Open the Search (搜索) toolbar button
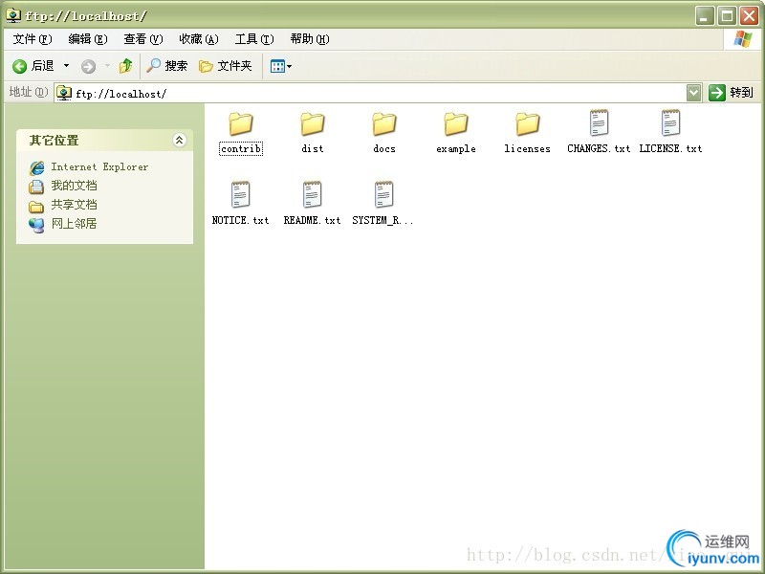 coord(166,65)
